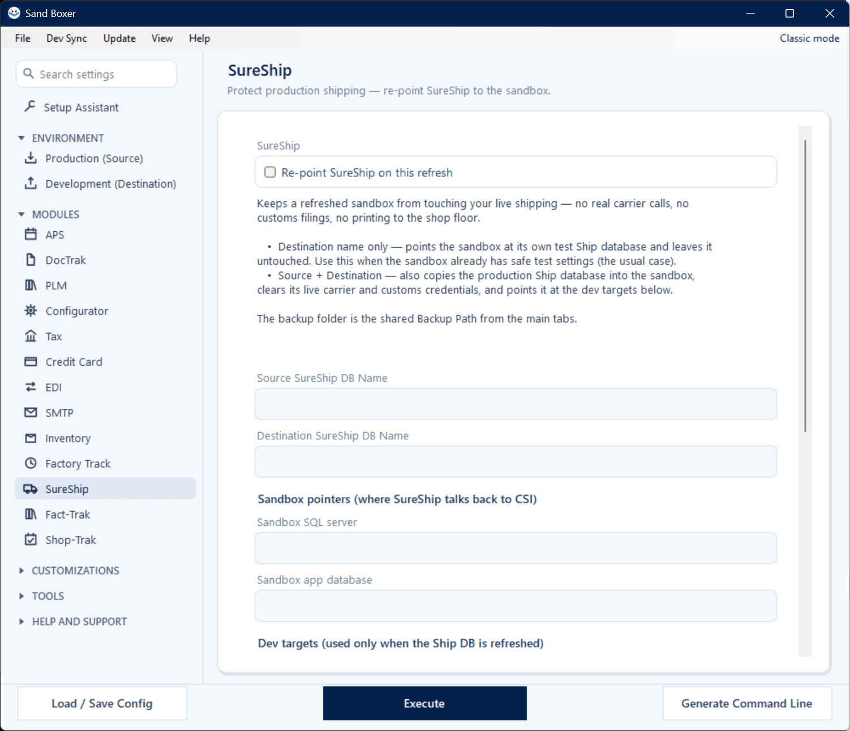Open the Factory Track module label
The image size is (850, 731).
point(78,464)
